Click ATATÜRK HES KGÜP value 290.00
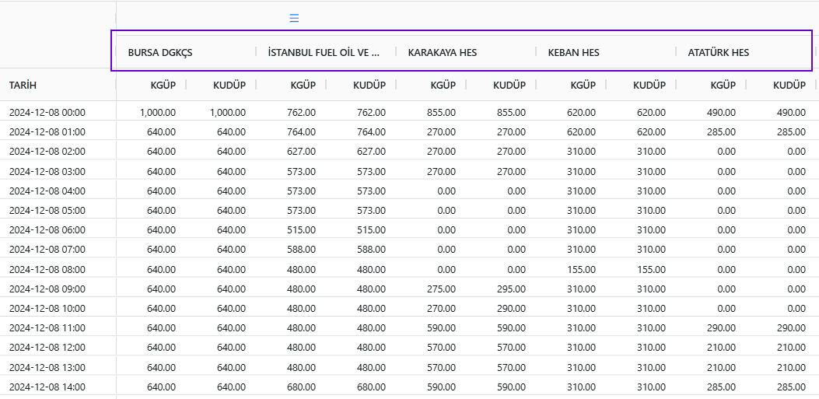819x399 pixels. point(721,328)
